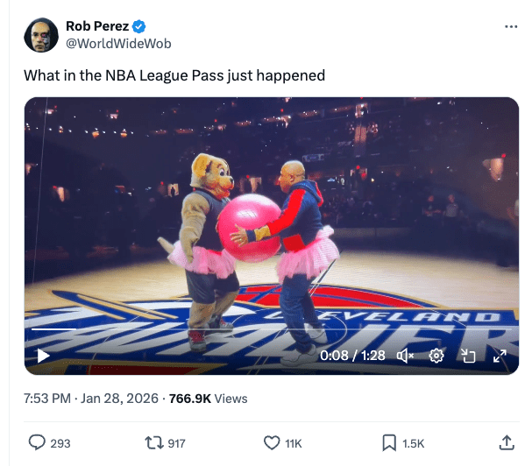Expand video to fullscreen
Screen dimensions: 532x466
click(500, 356)
